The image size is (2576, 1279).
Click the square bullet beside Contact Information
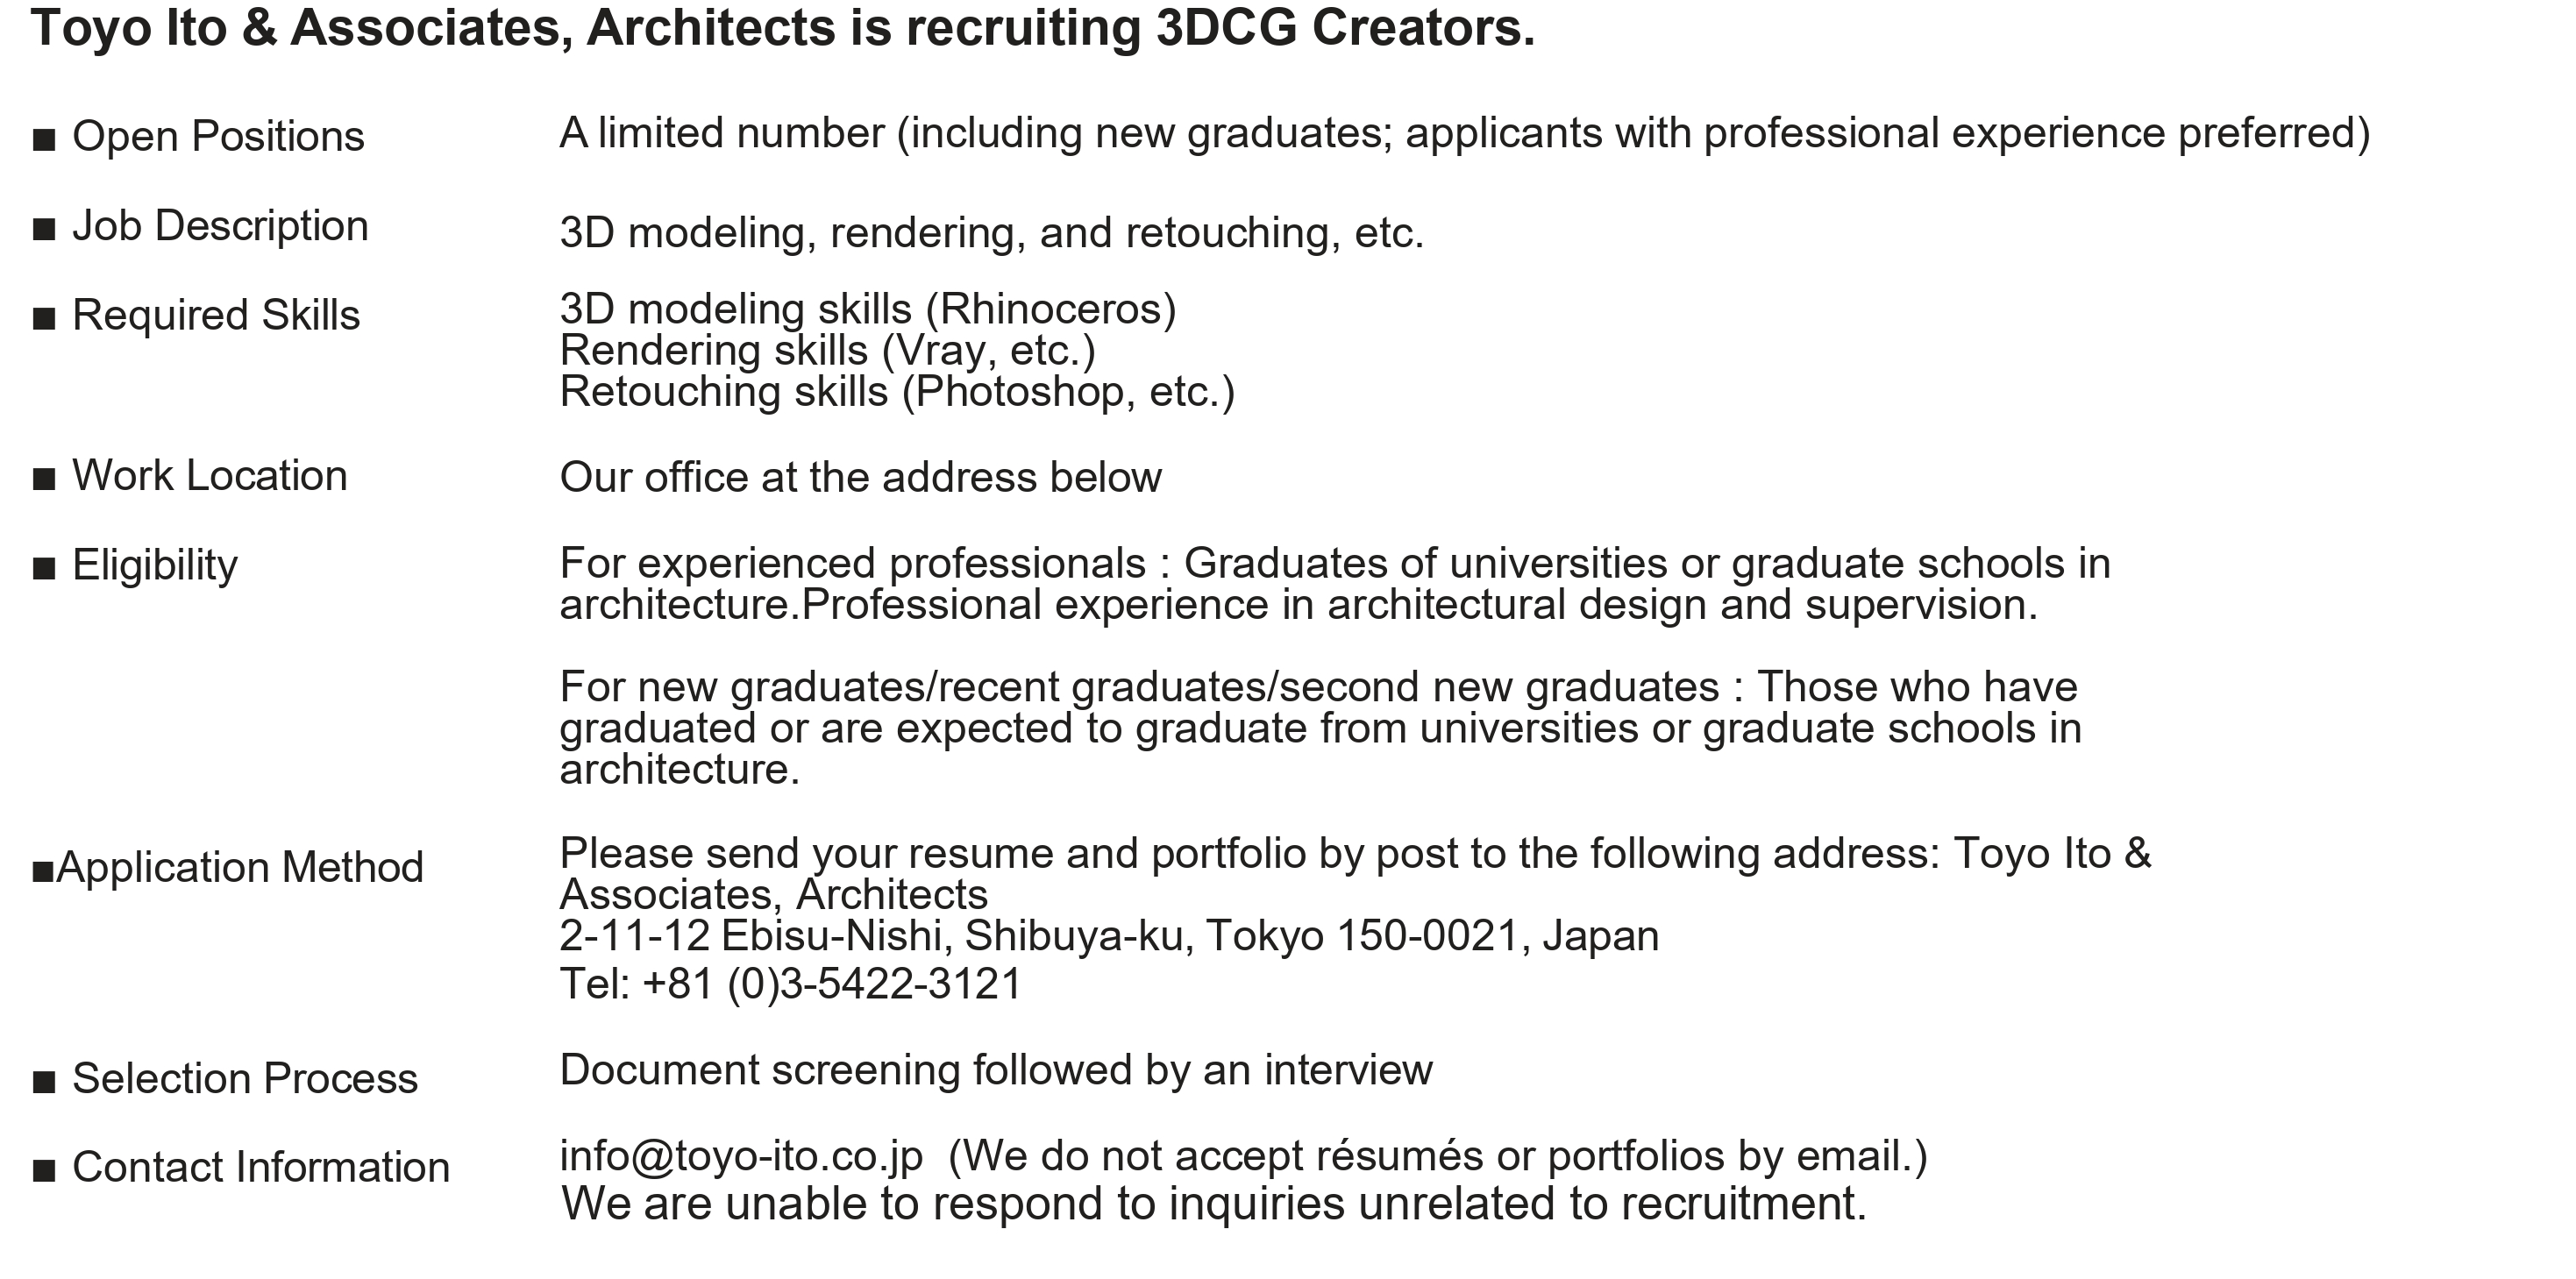click(x=44, y=1170)
